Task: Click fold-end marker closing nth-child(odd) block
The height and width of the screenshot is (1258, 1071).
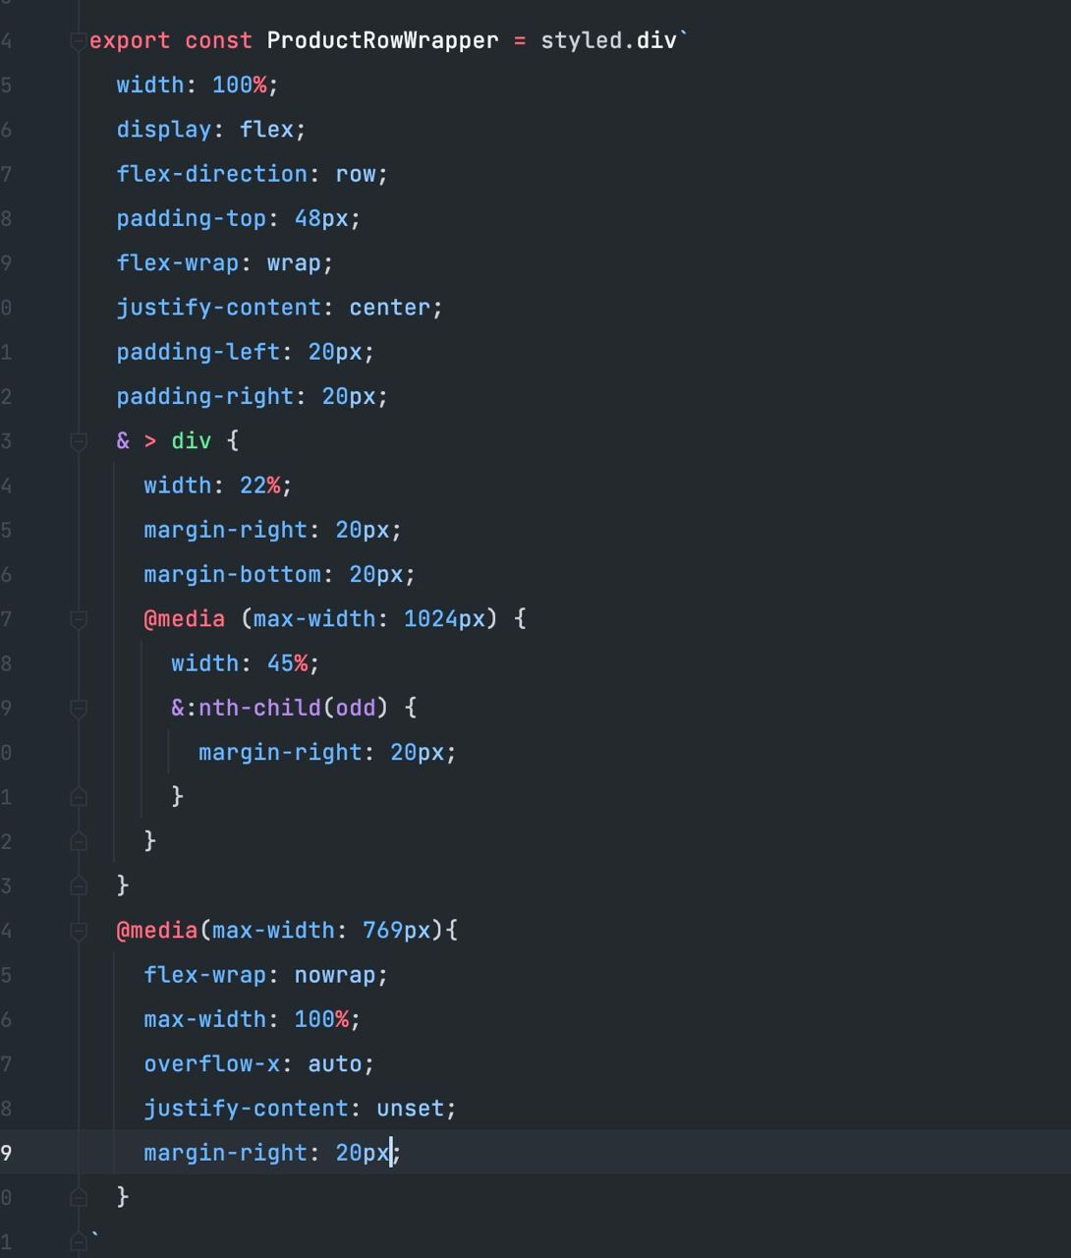Action: click(79, 797)
